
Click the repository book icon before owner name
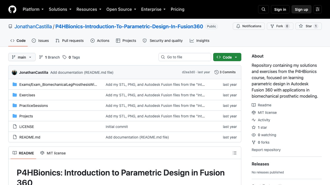(x=10, y=26)
